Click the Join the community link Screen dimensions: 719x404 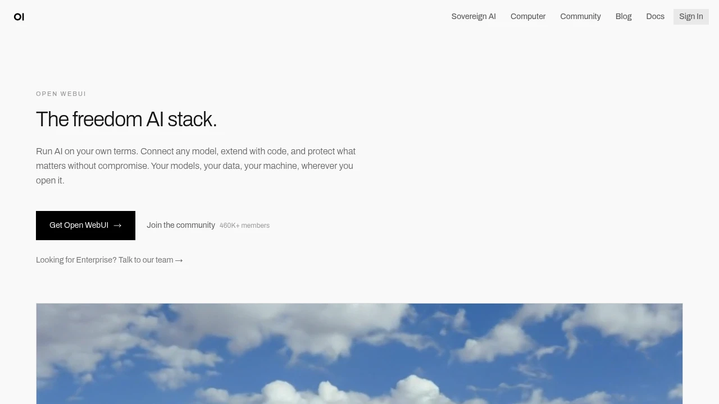(181, 225)
